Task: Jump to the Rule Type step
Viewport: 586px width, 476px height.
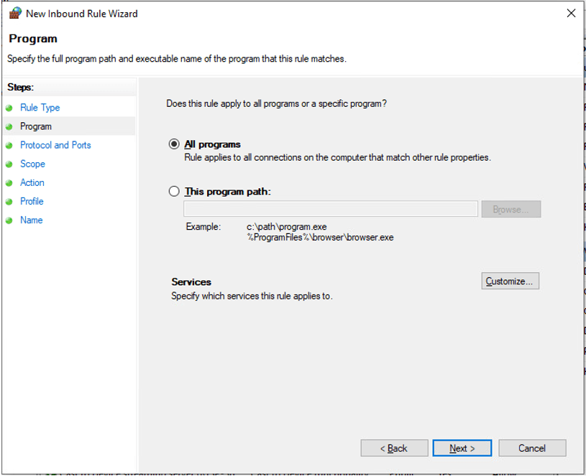Action: pyautogui.click(x=40, y=108)
